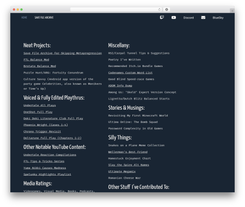The image size is (245, 207).
Task: Open Chrono Trigger Revisit link
Action: coord(42,132)
